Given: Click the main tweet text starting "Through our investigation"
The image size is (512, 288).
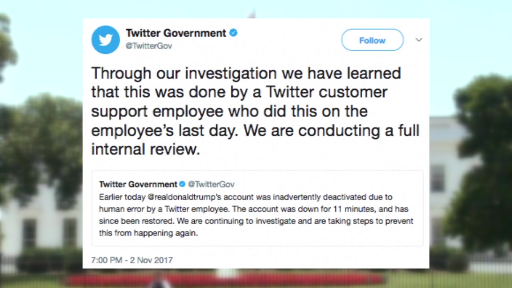Looking at the screenshot, I should 255,111.
